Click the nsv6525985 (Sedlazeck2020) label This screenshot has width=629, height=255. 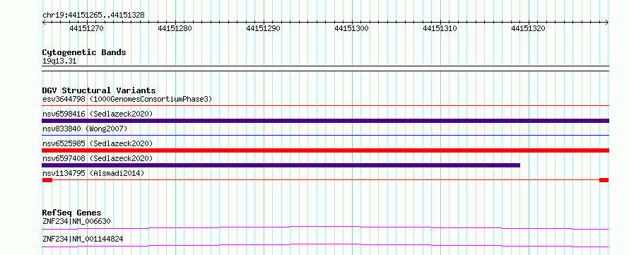tap(98, 143)
